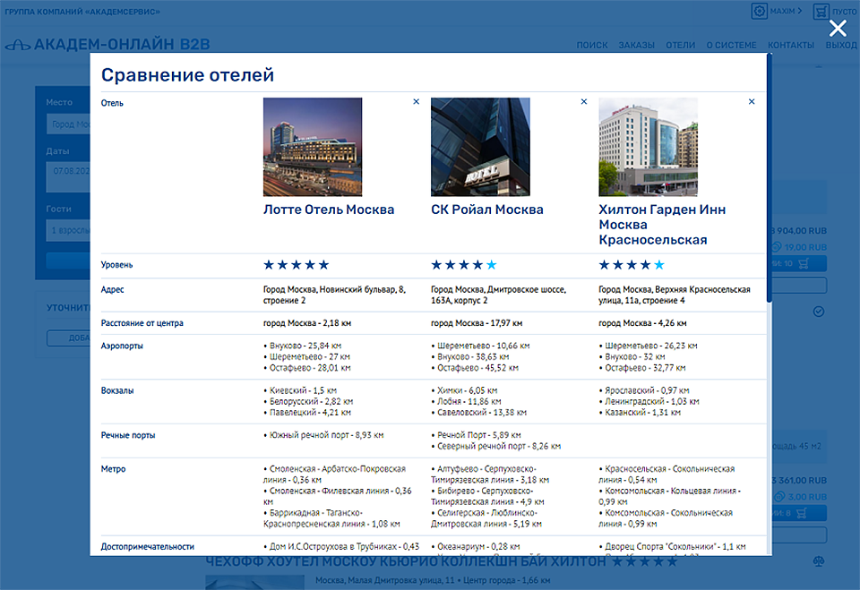This screenshot has width=860, height=590.
Task: Remove СК Ройал Москва from comparison
Action: [584, 101]
